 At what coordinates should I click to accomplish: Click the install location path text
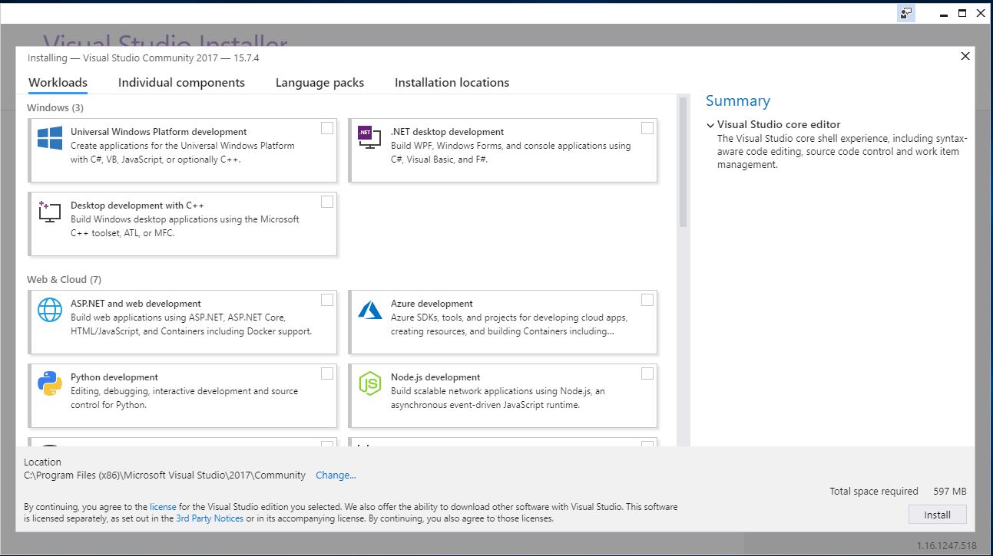(x=164, y=475)
